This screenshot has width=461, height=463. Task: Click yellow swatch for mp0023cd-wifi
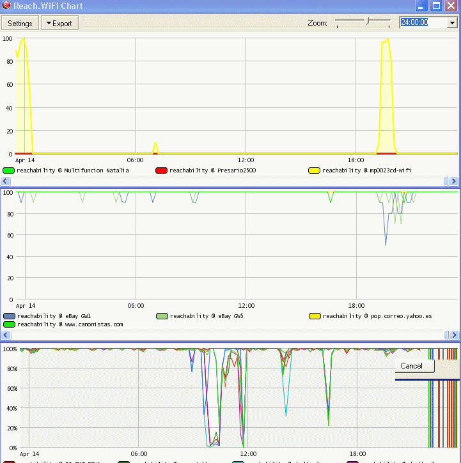(314, 171)
